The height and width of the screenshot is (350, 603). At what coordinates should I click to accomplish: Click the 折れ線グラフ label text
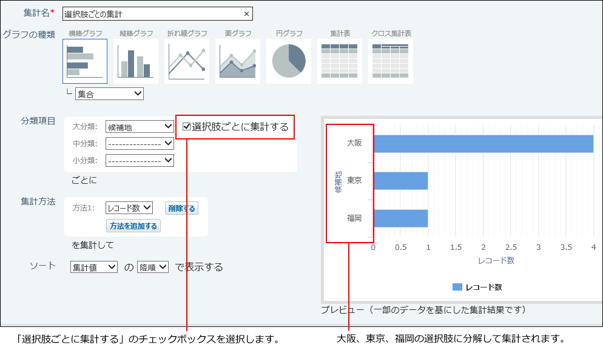[x=187, y=33]
